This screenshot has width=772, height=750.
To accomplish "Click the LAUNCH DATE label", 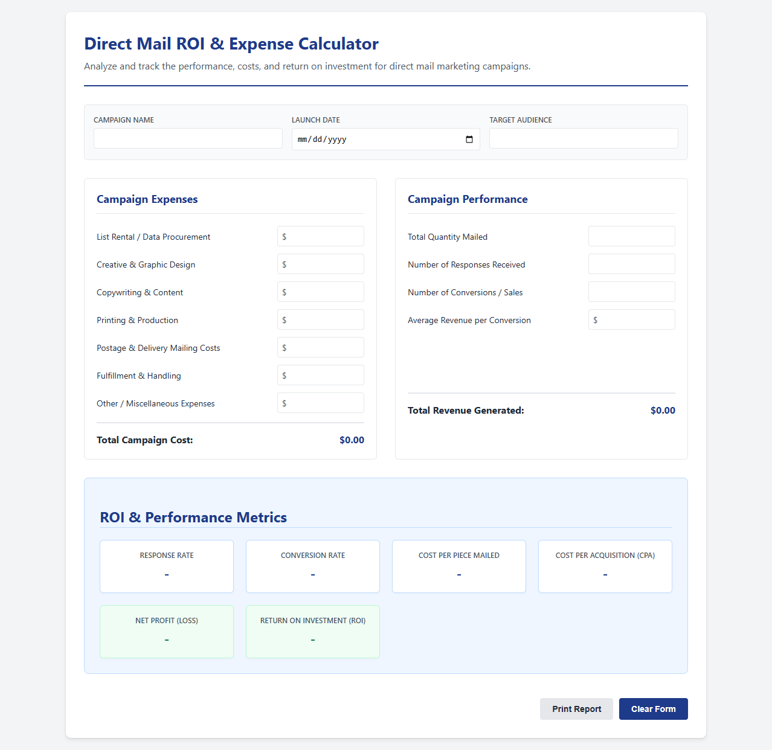I will click(x=316, y=120).
